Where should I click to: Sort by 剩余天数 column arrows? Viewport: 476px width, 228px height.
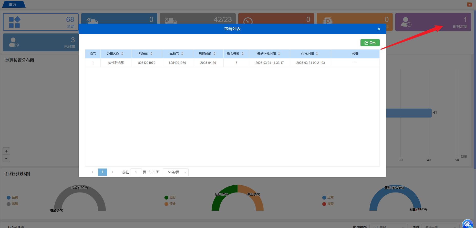coord(243,54)
